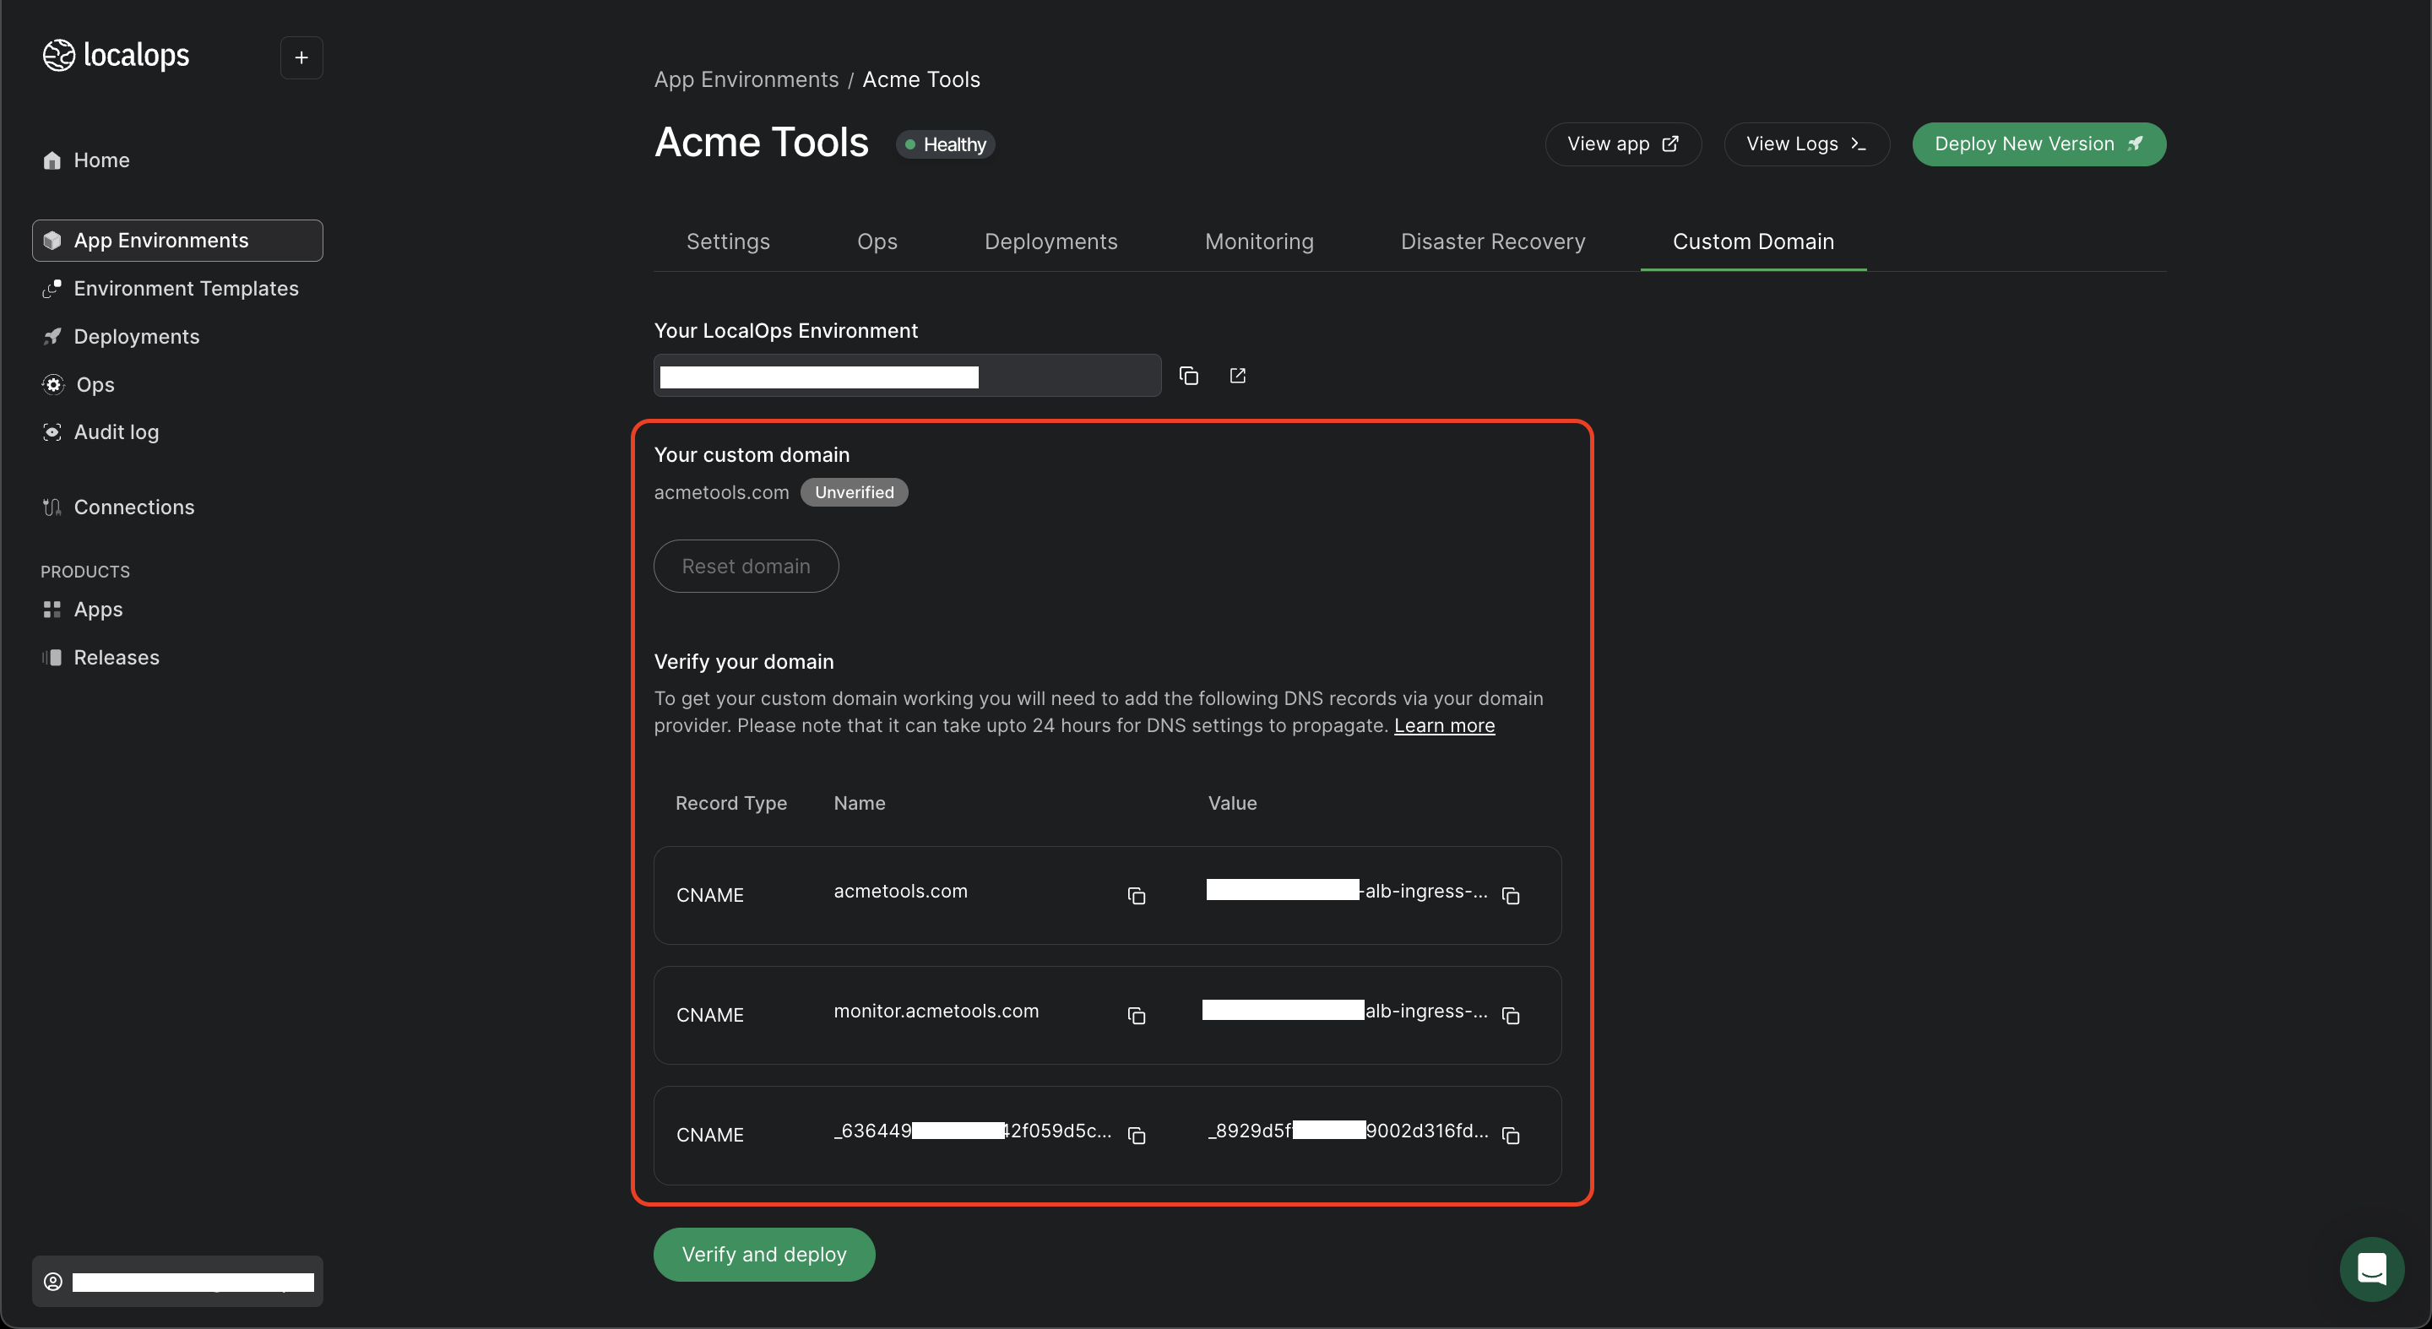
Task: Copy first CNAME alb-ingress value
Action: (x=1511, y=896)
